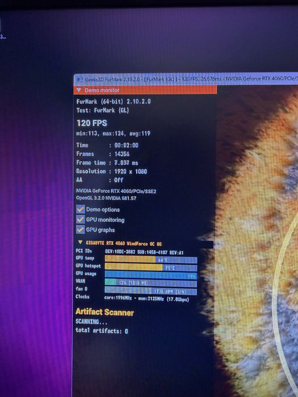Click the Time 00:02:00 value
Image resolution: width=298 pixels, height=397 pixels.
(x=127, y=145)
